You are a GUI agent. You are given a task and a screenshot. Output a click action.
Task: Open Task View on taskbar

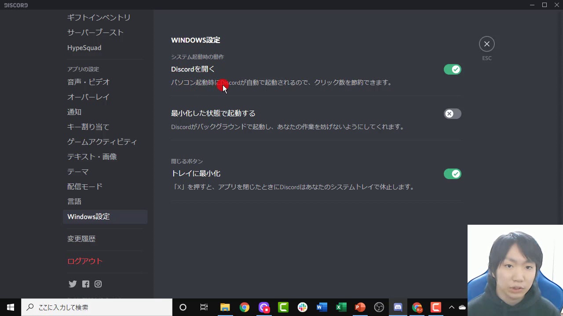[204, 307]
